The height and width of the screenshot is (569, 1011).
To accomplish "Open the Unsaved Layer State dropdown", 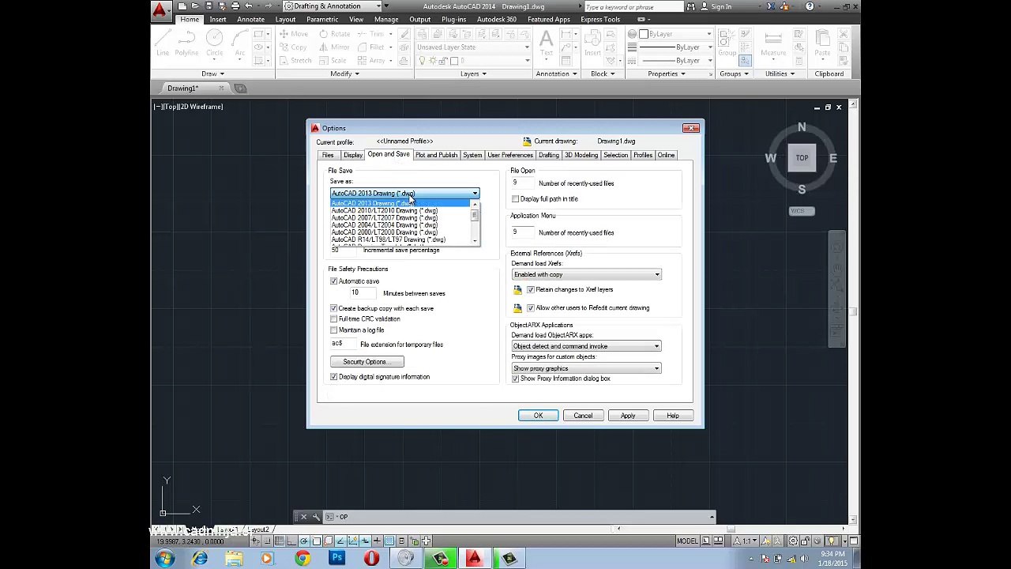I will 473,47.
